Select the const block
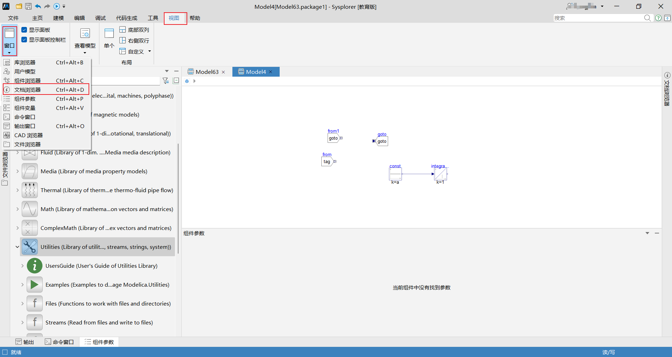The image size is (672, 357). point(395,174)
